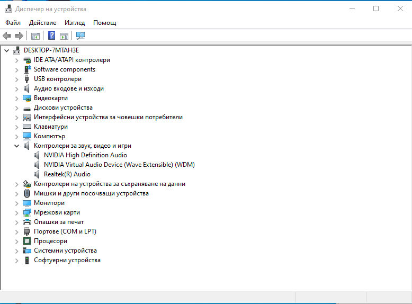412x304 pixels.
Task: Click the Мрежови карти network icon
Action: [27, 212]
